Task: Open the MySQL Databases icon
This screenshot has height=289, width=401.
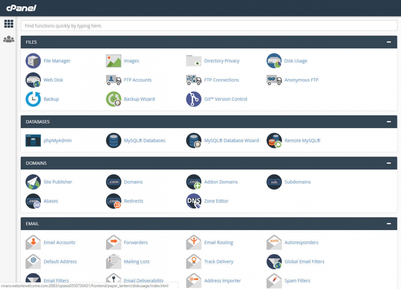Action: pyautogui.click(x=114, y=141)
